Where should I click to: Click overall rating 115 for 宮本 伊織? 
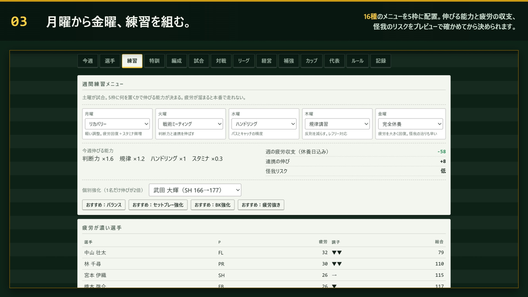439,275
